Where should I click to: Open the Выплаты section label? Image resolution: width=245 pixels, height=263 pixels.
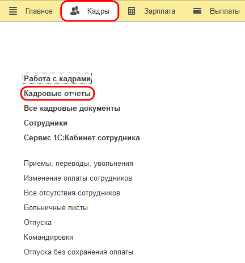225,11
